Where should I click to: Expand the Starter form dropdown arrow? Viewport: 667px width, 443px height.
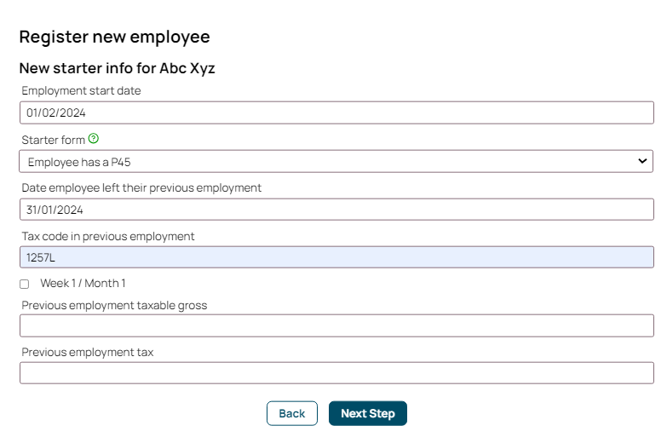click(x=642, y=161)
